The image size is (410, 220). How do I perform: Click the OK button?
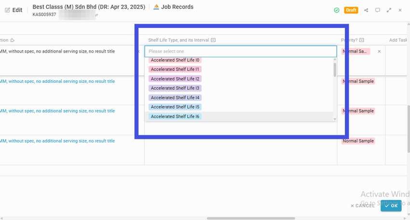click(391, 206)
